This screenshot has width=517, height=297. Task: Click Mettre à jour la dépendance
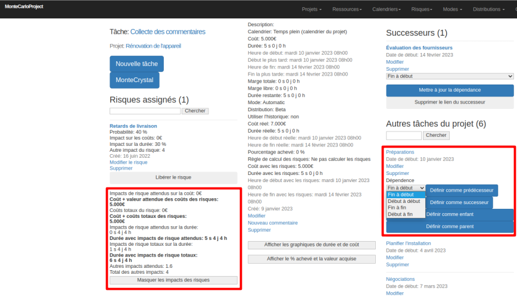point(450,90)
